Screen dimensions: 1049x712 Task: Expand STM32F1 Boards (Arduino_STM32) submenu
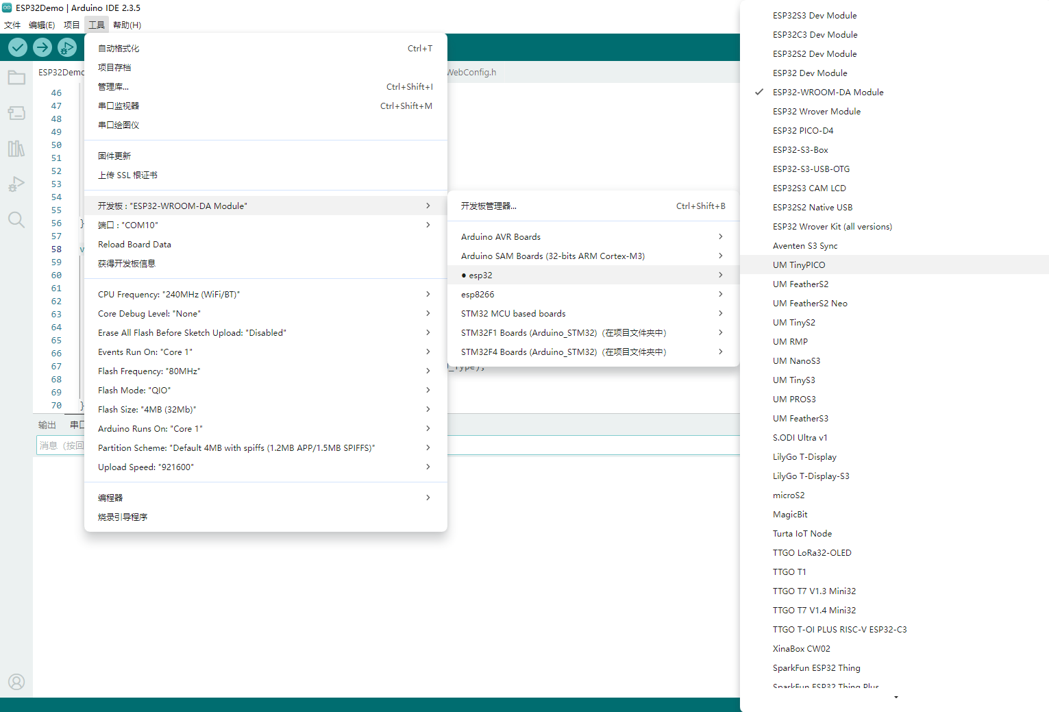click(593, 332)
